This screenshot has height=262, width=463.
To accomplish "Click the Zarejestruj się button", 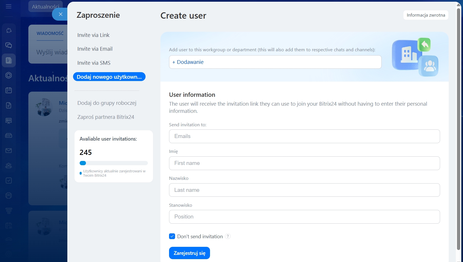I will [x=189, y=253].
